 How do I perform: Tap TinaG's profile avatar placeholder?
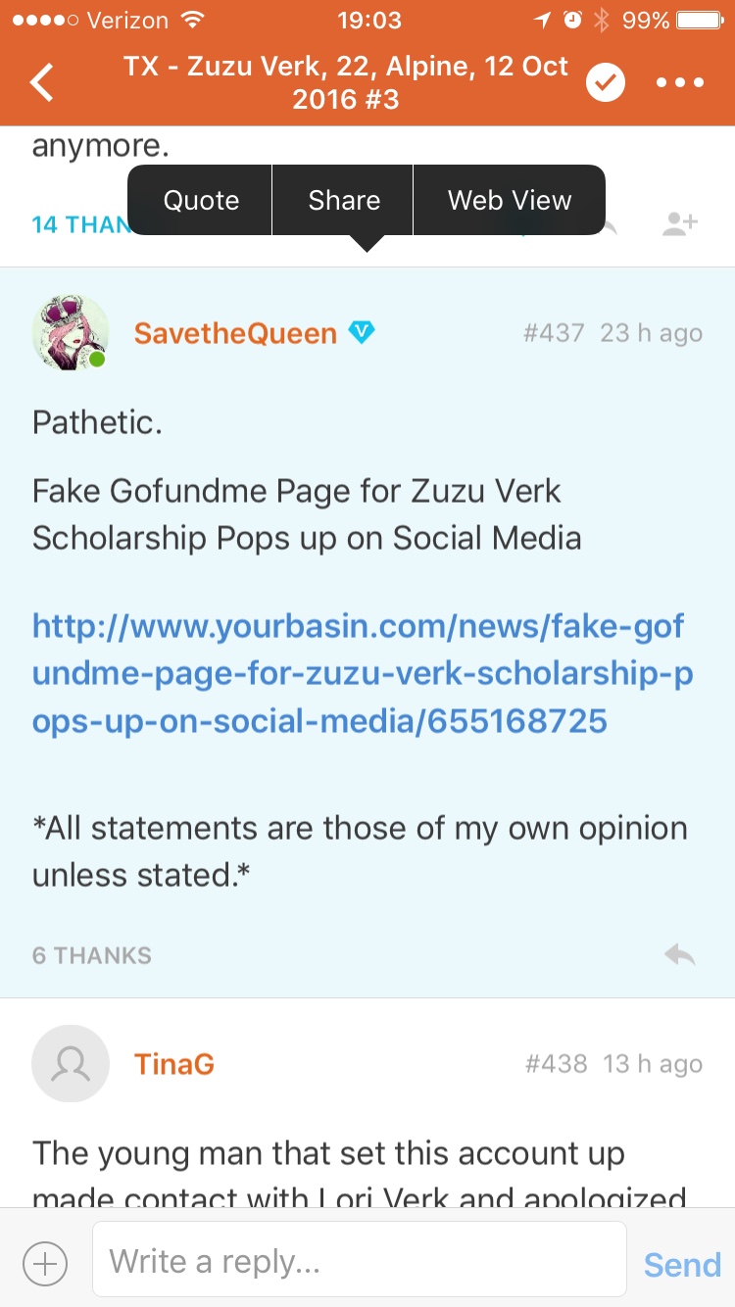tap(71, 1063)
